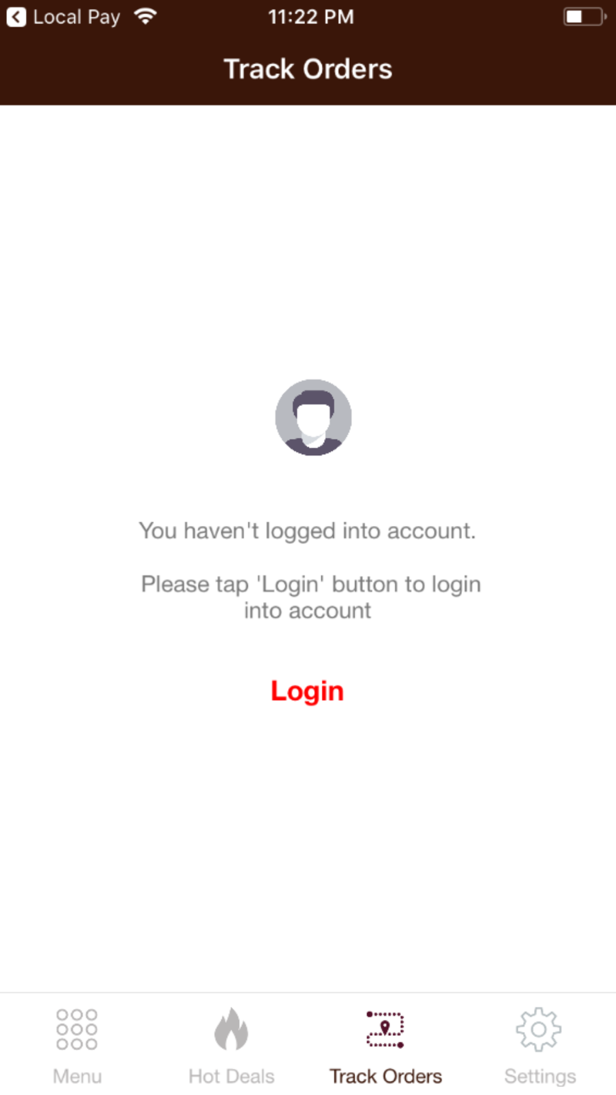Click the battery indicator icon
The height and width of the screenshot is (1095, 616).
point(585,17)
